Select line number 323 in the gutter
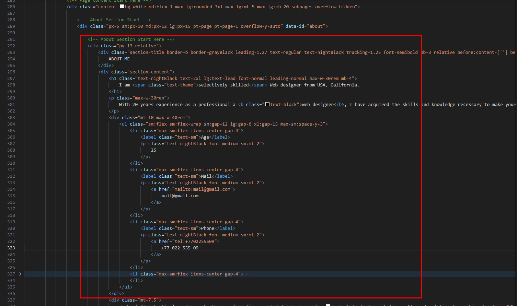This screenshot has height=306, width=517. click(11, 248)
